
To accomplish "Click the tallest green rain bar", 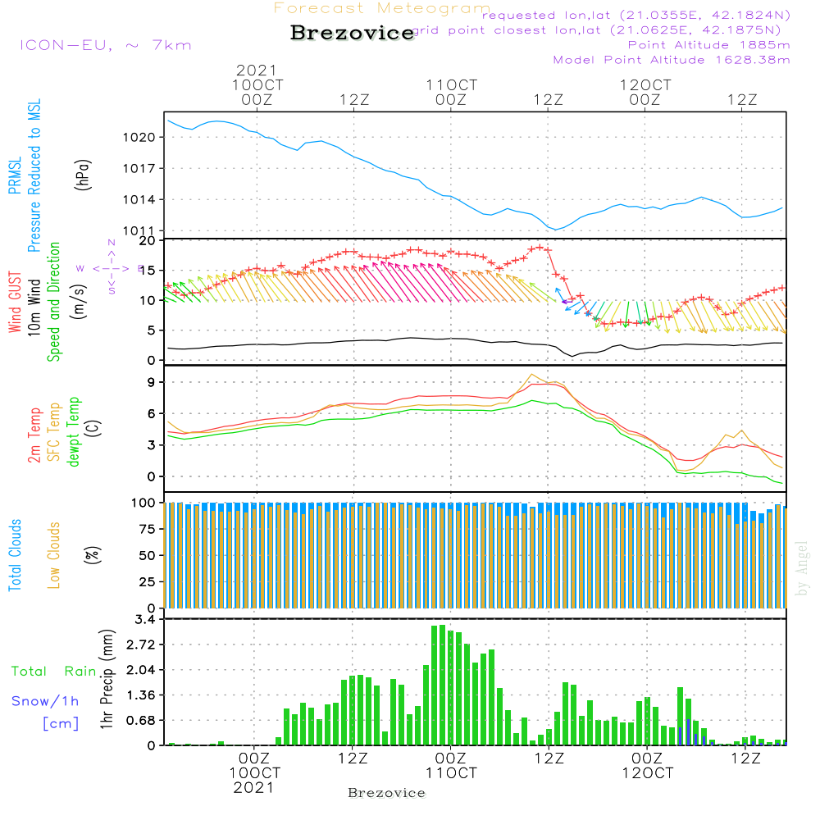I will point(442,685).
